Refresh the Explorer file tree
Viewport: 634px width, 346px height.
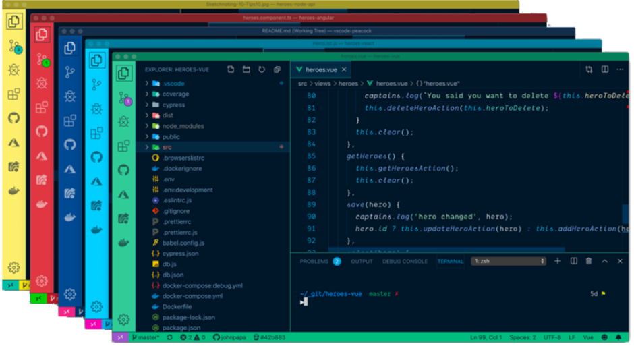[262, 69]
